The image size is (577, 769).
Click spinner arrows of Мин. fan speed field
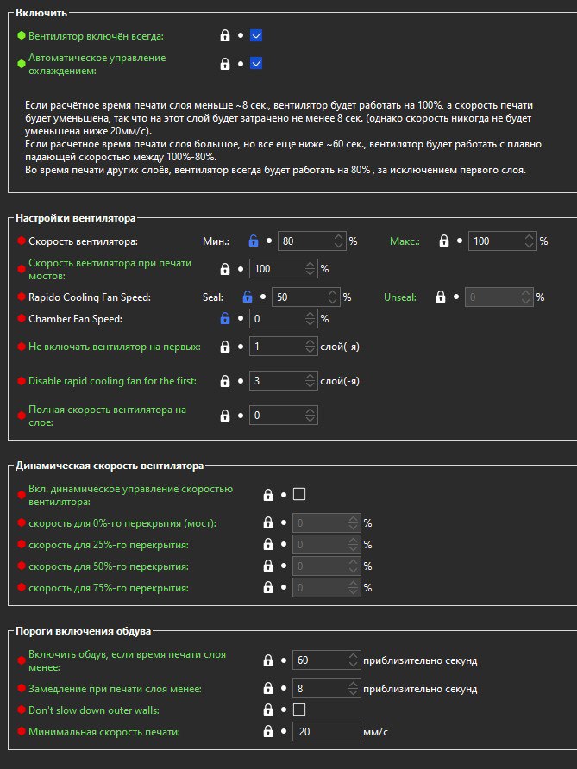(x=339, y=241)
